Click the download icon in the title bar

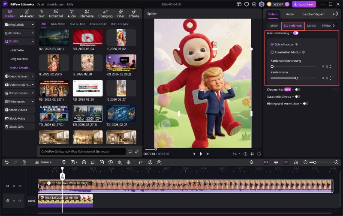click(x=254, y=4)
